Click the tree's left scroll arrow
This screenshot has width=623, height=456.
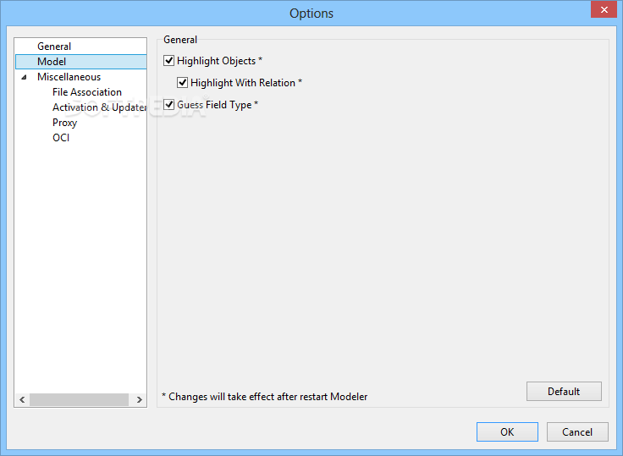(22, 399)
